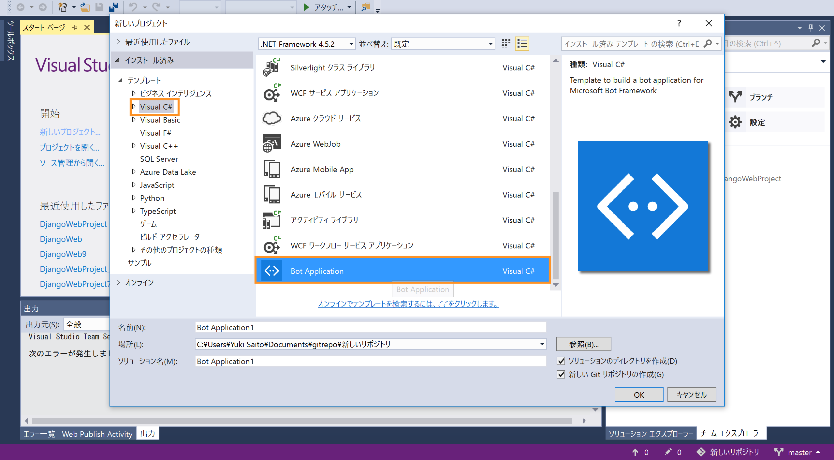
Task: Toggle create new Git repository checkbox
Action: point(561,374)
